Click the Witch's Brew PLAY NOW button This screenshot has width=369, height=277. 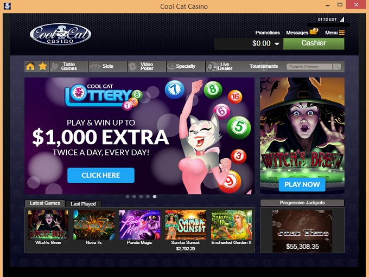(302, 185)
